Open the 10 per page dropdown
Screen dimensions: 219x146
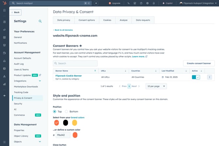coord(156,86)
